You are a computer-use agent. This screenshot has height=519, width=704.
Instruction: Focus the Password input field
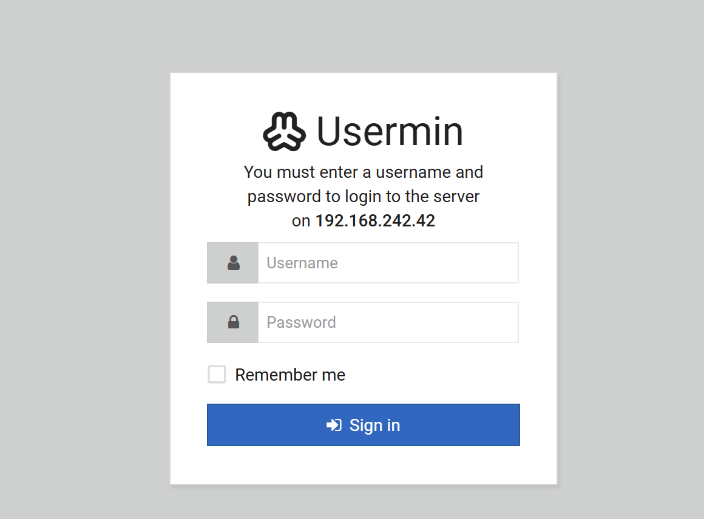(388, 322)
